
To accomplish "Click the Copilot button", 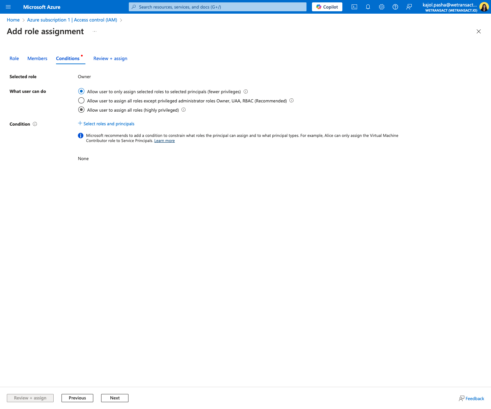I will coord(327,7).
